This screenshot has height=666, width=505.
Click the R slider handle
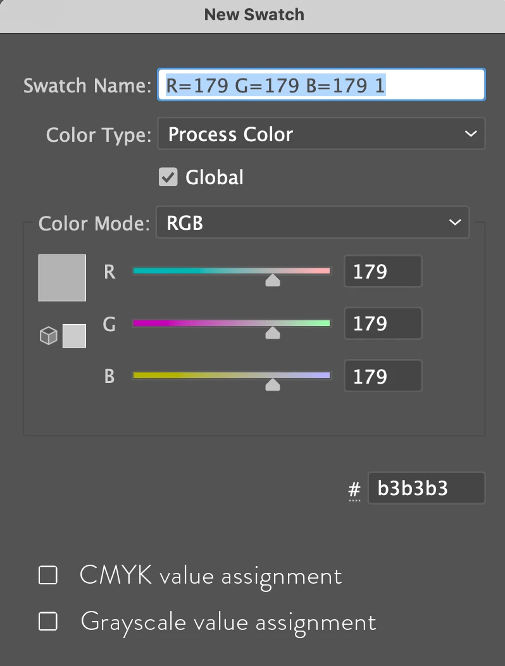pyautogui.click(x=273, y=280)
